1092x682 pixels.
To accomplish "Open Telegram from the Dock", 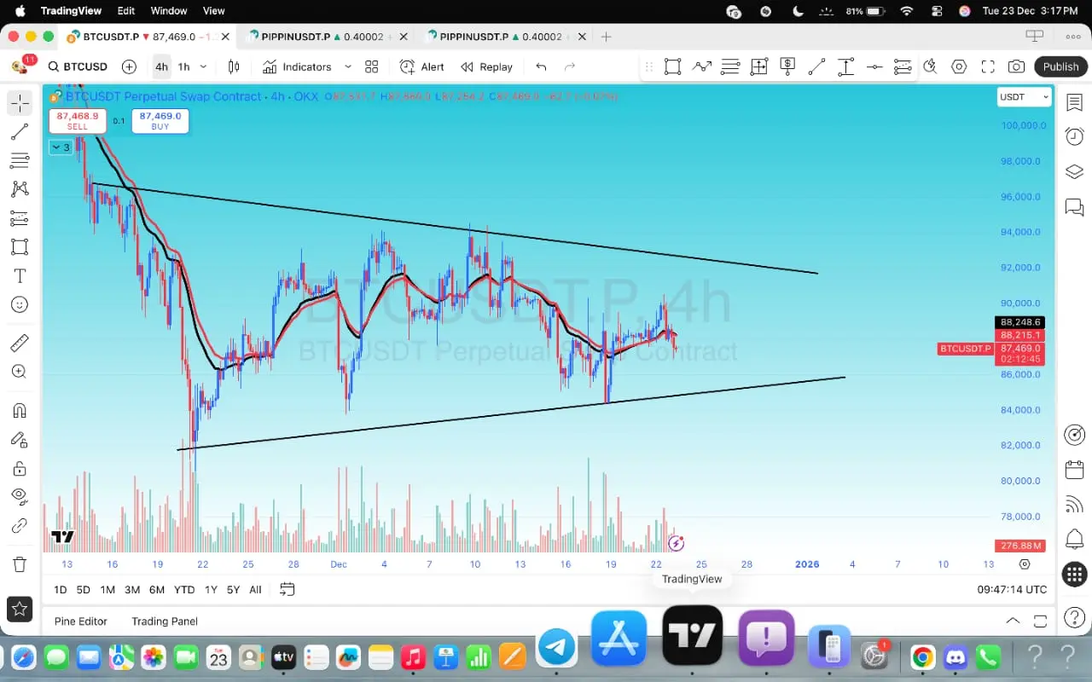I will pyautogui.click(x=557, y=647).
